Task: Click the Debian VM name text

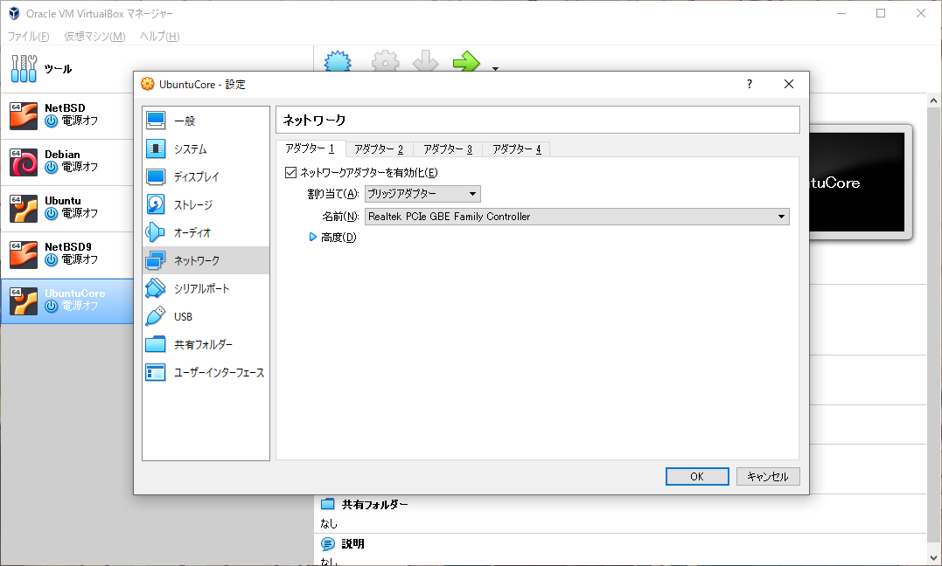Action: coord(62,155)
